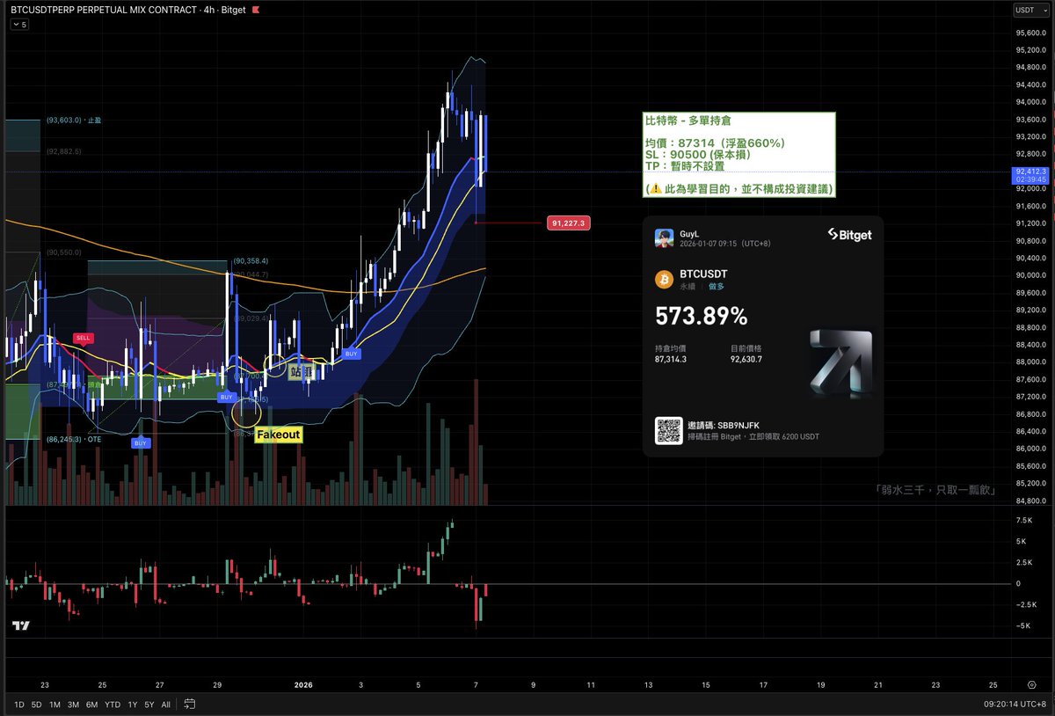The width and height of the screenshot is (1055, 716).
Task: Select the 5D time range
Action: tap(36, 705)
